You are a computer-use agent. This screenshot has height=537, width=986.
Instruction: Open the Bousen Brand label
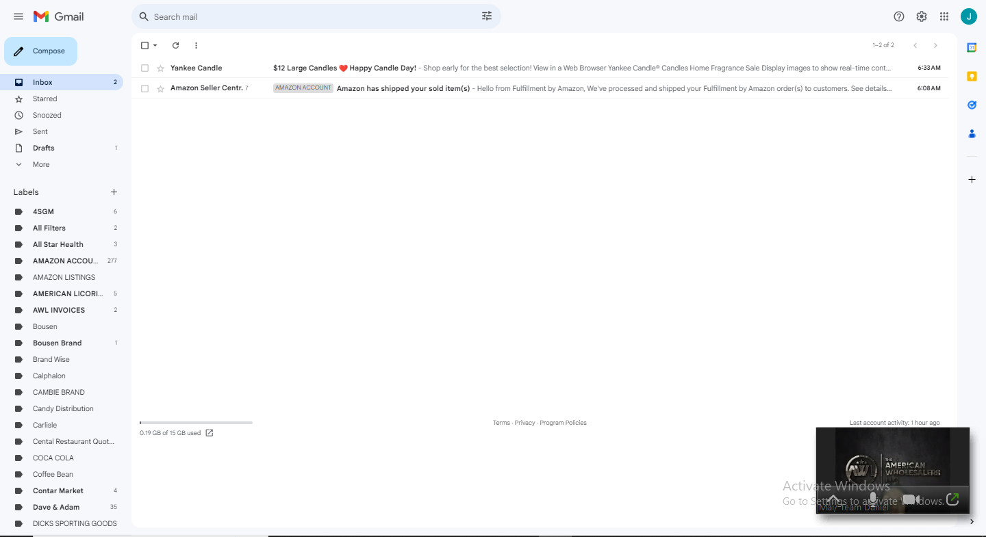(x=62, y=343)
